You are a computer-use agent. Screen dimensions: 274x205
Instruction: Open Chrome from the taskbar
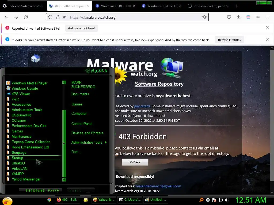[x=49, y=200]
